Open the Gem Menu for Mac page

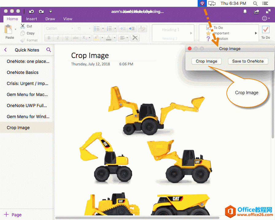click(x=27, y=95)
